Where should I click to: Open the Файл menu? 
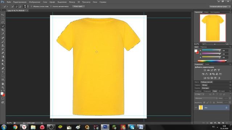tap(9, 2)
